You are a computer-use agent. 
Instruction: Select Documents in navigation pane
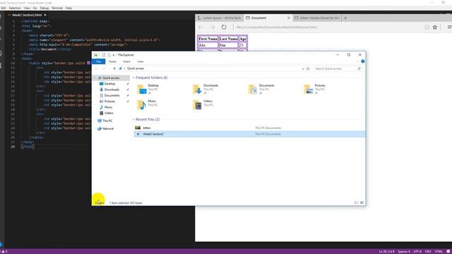[112, 95]
